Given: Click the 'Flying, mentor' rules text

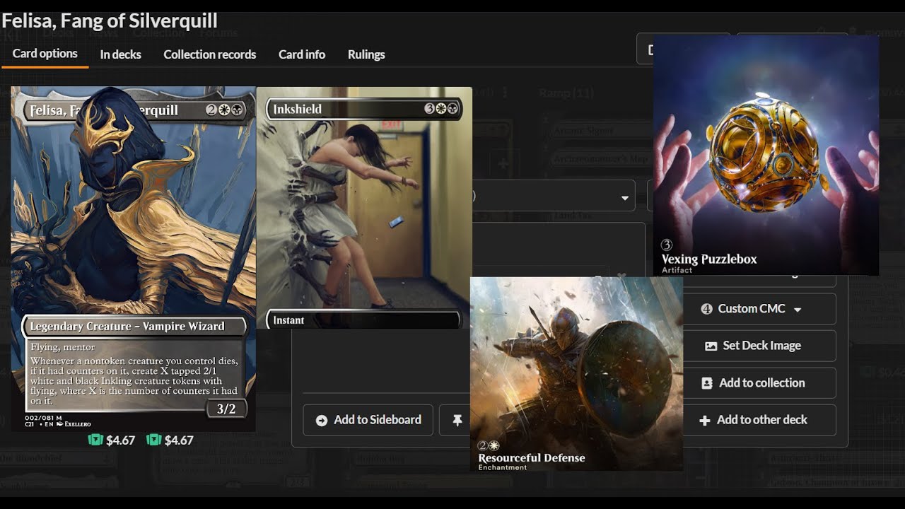Looking at the screenshot, I should [x=62, y=347].
